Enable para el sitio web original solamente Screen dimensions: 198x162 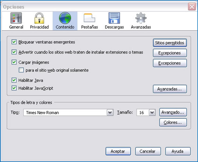point(21,70)
